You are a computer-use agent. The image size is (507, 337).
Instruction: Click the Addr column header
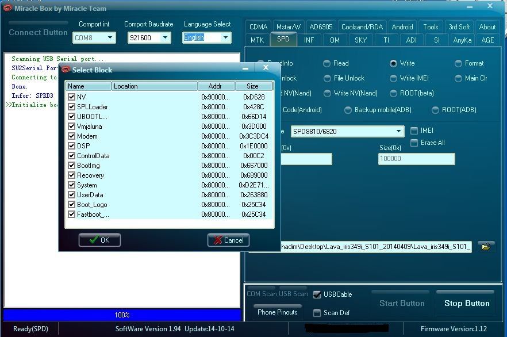click(216, 86)
